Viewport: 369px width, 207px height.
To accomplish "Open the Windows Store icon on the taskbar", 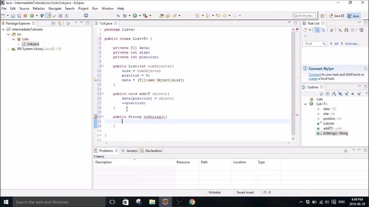I will (x=125, y=202).
